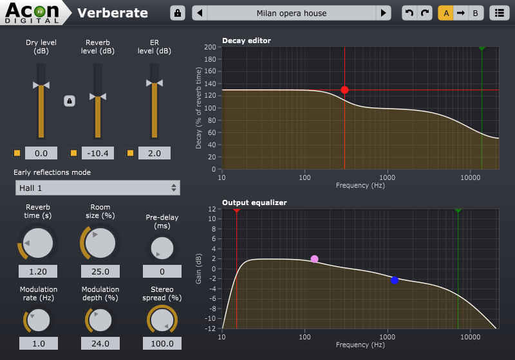Go to next preset arrow
Viewport: 515px width, 360px height.
click(383, 13)
